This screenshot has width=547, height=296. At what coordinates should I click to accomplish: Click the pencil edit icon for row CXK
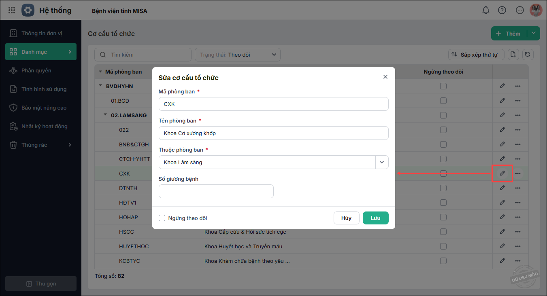click(502, 173)
